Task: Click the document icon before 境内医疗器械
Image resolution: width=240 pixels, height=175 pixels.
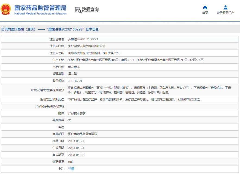Action: tap(3, 29)
